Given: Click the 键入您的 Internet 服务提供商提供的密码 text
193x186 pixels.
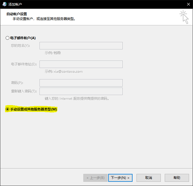Looking at the screenshot, I should [x=77, y=99].
